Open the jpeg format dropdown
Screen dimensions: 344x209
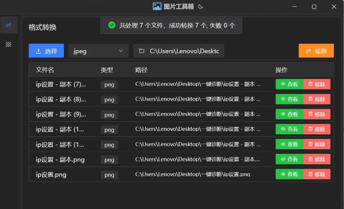click(99, 51)
